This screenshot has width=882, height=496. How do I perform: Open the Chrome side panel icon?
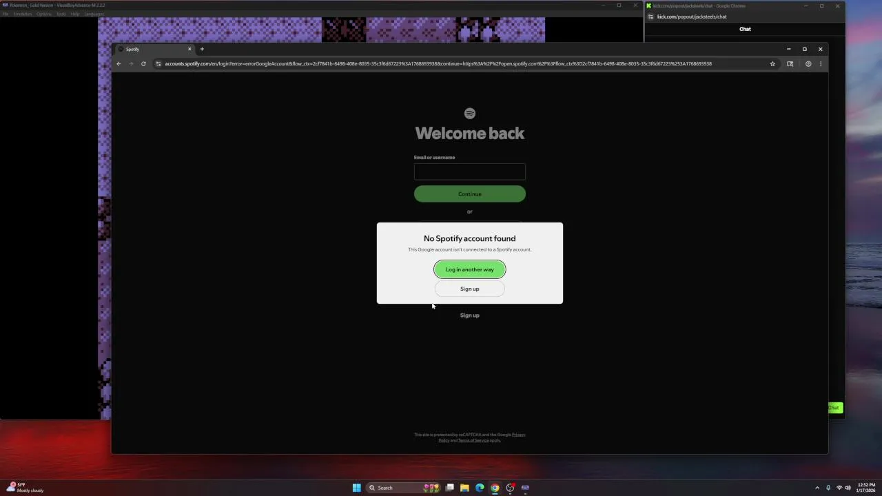(790, 63)
